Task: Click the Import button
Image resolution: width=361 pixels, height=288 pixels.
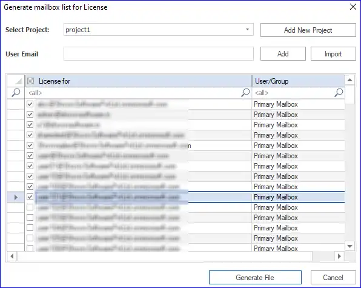Action: click(333, 54)
